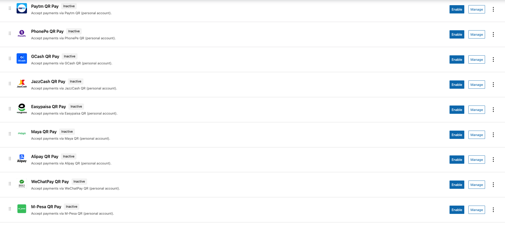This screenshot has height=225, width=505.
Task: Grab the drag handle for Paytm QR Pay
Action: pyautogui.click(x=10, y=8)
